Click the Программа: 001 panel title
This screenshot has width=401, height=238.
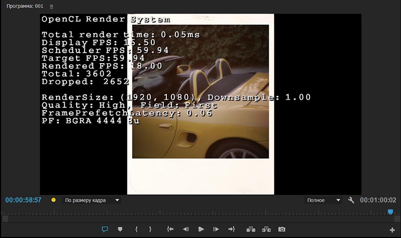(x=25, y=6)
